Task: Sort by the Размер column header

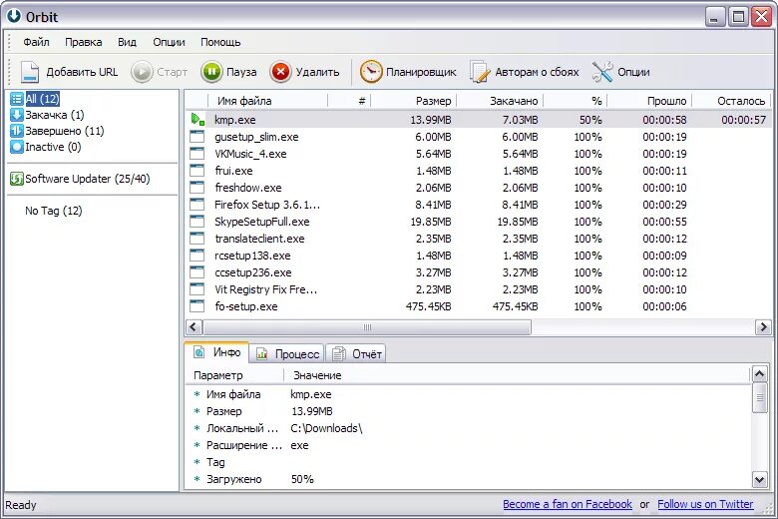Action: pos(414,101)
